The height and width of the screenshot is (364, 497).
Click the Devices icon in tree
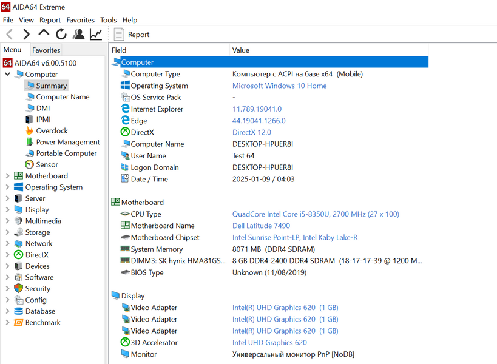[18, 266]
